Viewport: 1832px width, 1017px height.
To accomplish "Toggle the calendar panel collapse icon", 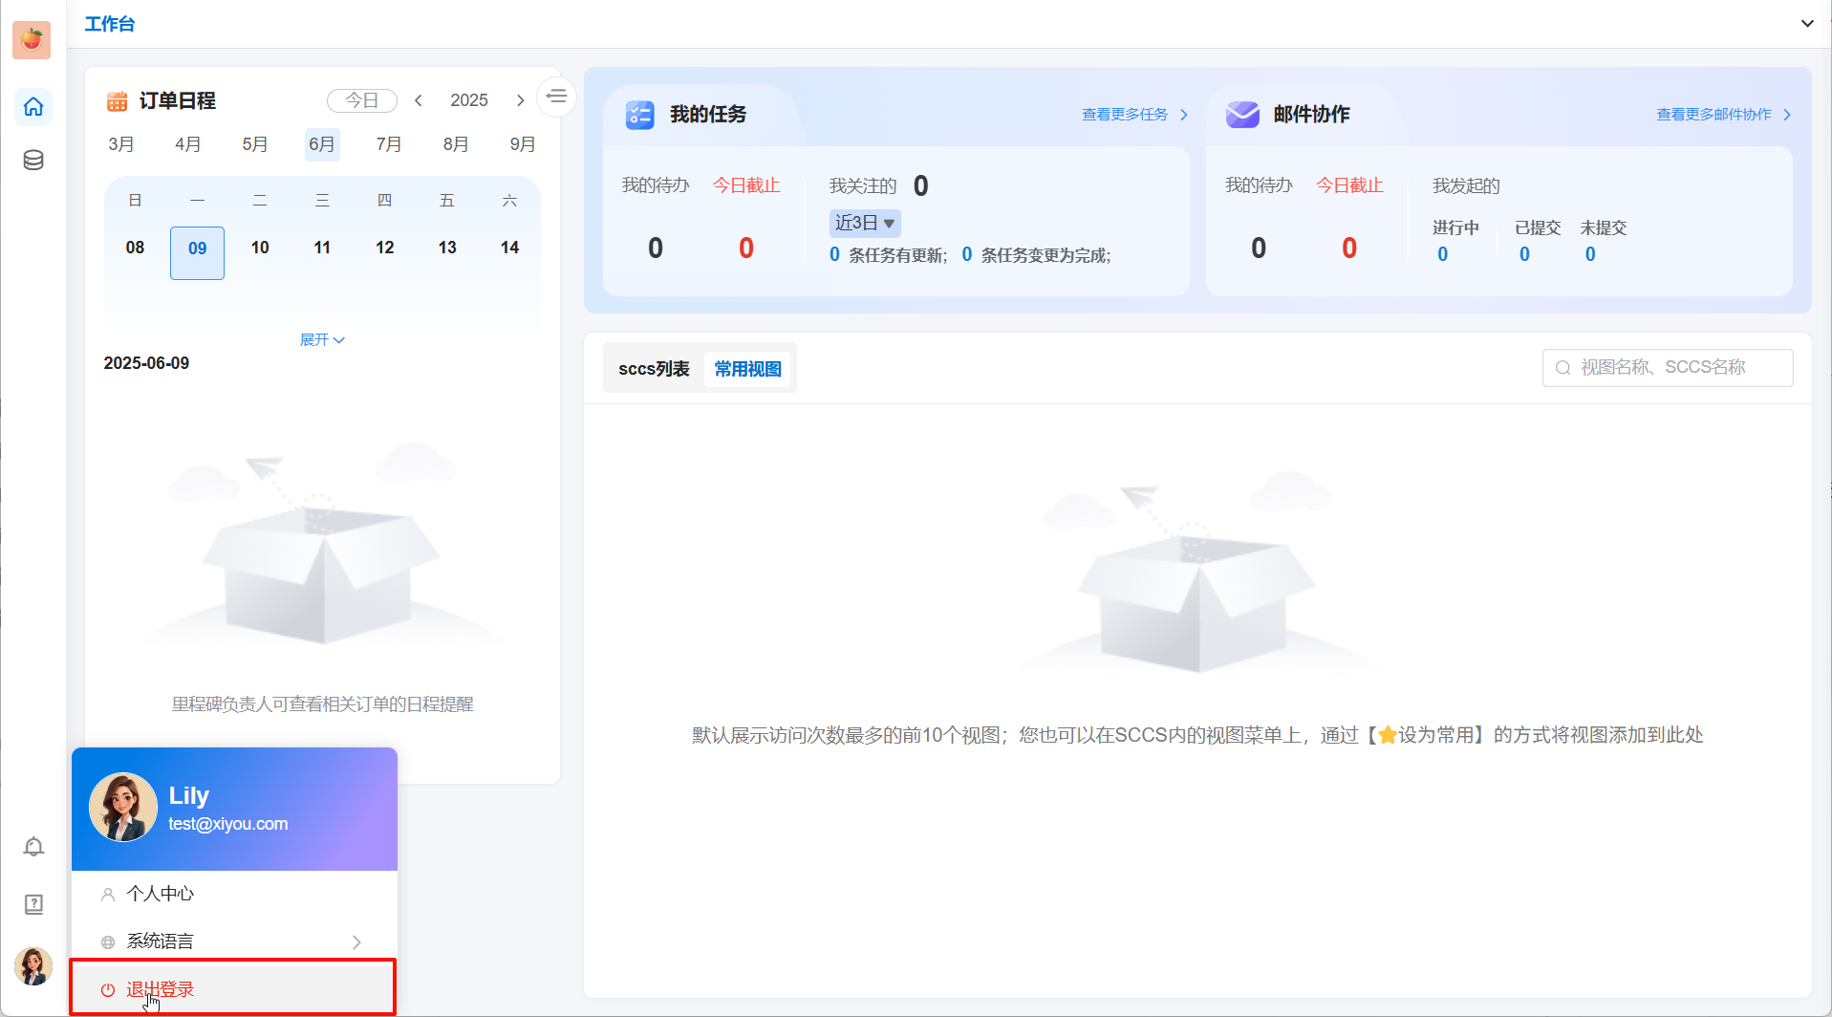I will pos(556,97).
